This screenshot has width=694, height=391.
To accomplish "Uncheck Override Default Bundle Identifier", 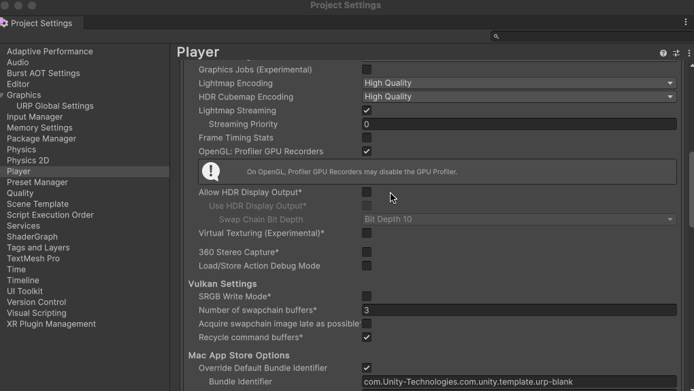I will pyautogui.click(x=367, y=368).
